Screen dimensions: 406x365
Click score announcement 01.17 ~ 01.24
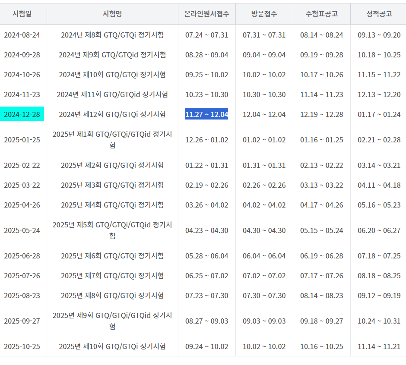[x=379, y=114]
